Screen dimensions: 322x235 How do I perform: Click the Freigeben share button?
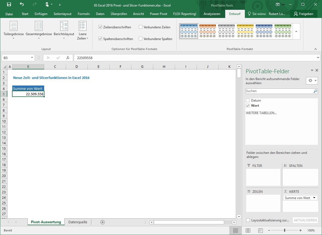point(303,14)
